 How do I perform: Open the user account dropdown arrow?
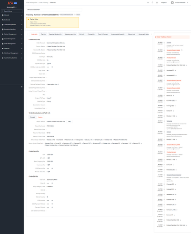187,3
